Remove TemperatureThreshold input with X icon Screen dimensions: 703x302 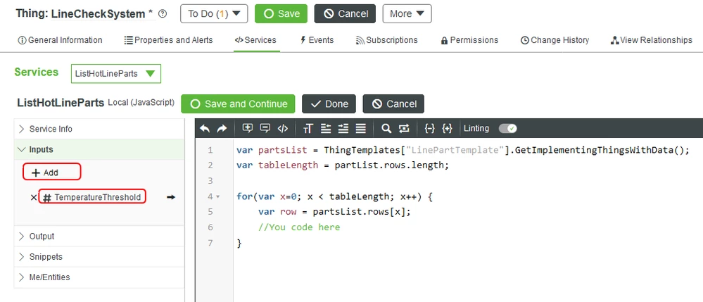pos(34,197)
